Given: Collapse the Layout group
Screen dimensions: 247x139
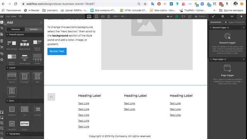Looking at the screenshot, I should pos(7,68).
